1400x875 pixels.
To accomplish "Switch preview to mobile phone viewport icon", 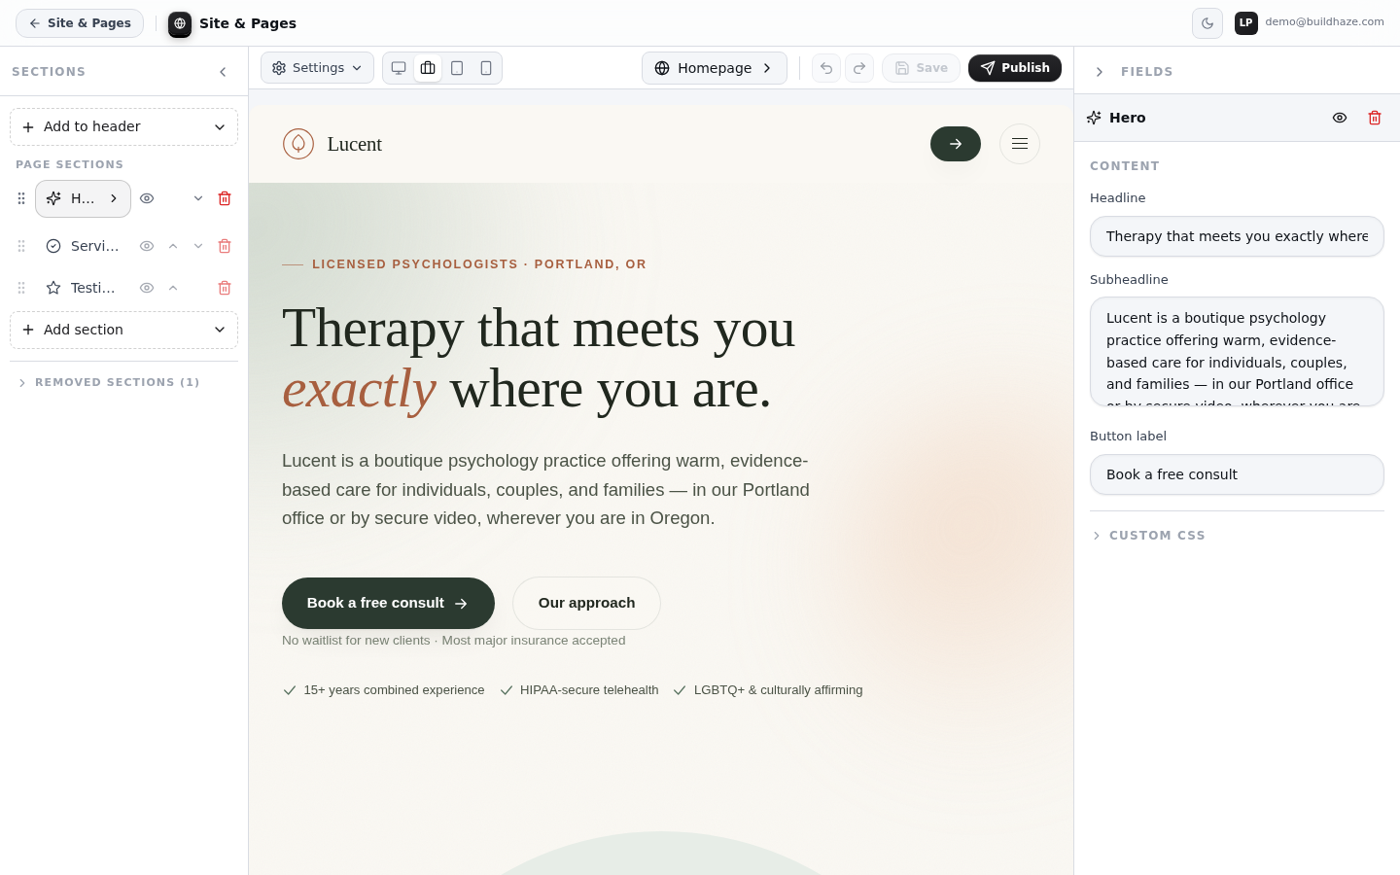I will [486, 68].
